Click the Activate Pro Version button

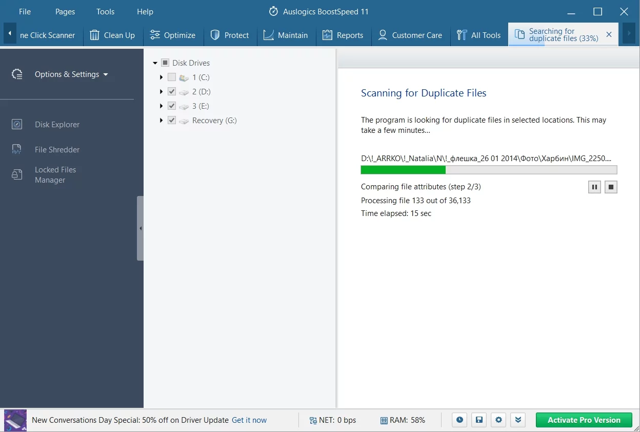click(584, 420)
